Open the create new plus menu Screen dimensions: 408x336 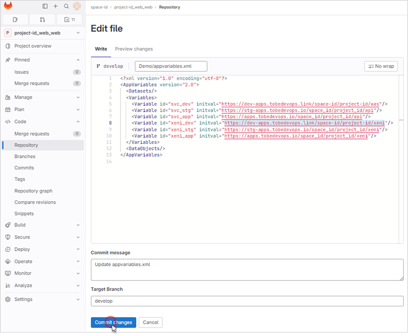pos(56,6)
